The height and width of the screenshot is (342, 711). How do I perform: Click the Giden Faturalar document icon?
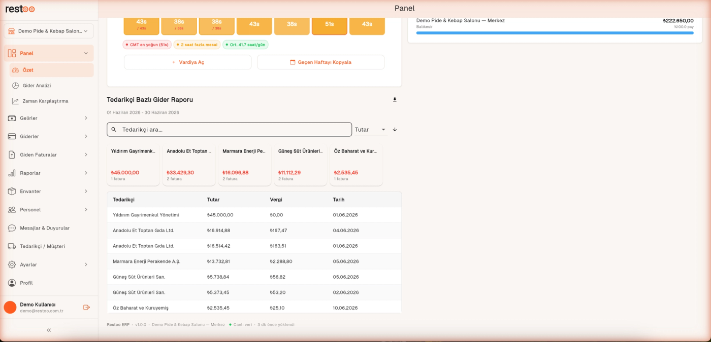tap(12, 155)
